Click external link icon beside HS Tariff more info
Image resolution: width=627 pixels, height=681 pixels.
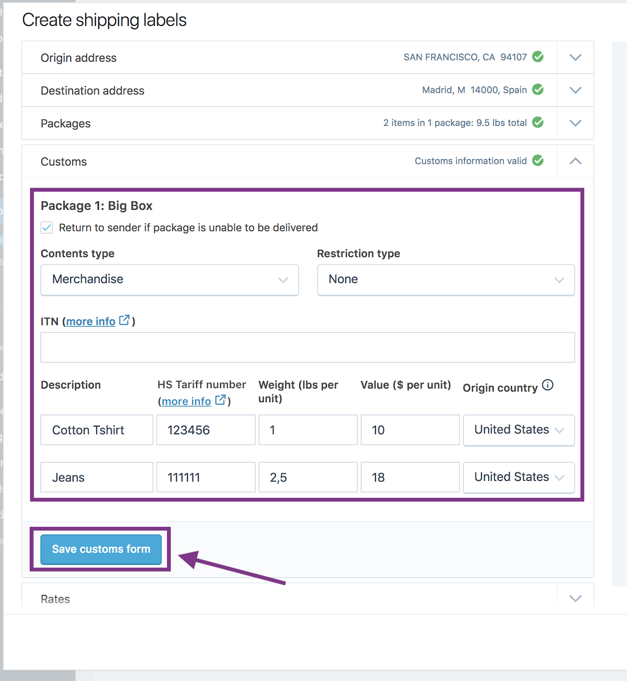[220, 400]
